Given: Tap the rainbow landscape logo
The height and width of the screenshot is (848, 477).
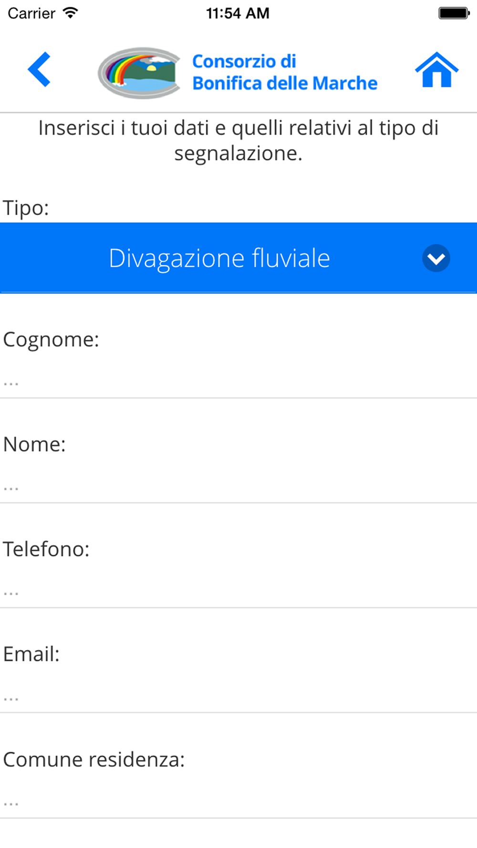Looking at the screenshot, I should point(139,73).
